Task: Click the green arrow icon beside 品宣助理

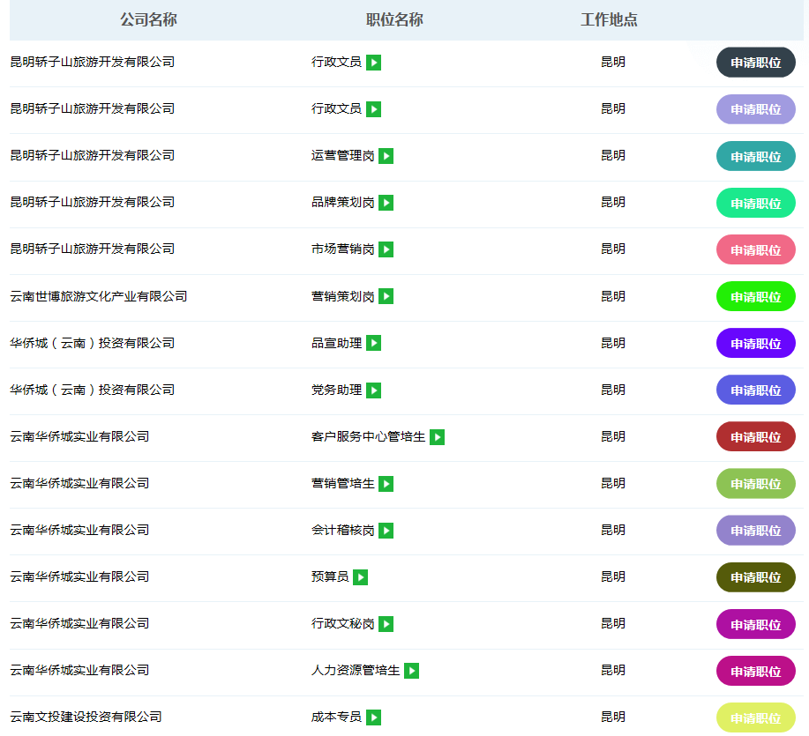Action: [373, 343]
